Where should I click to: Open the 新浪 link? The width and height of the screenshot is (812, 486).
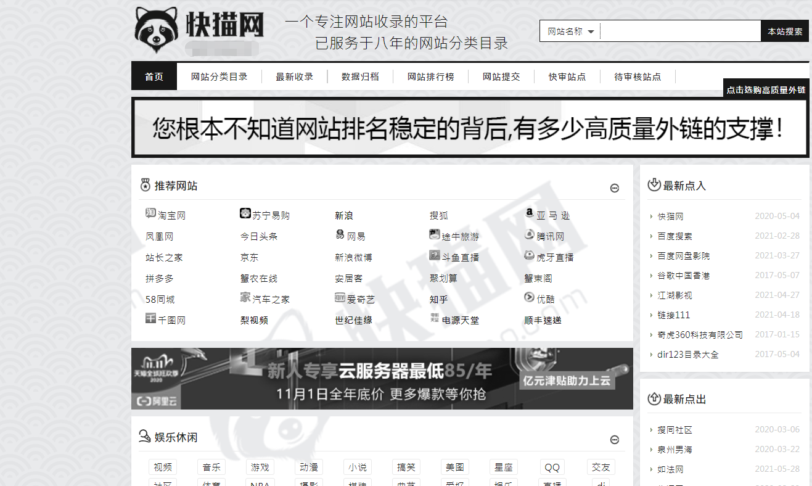344,216
